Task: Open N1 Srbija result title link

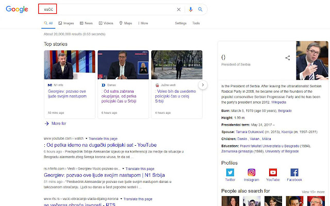Action: tap(104, 175)
